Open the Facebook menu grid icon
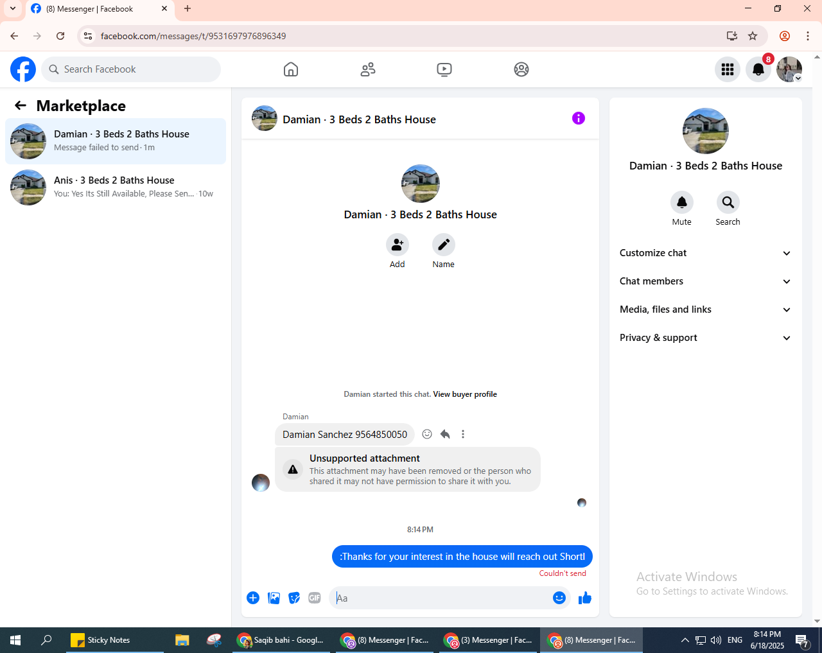The image size is (822, 653). point(728,69)
